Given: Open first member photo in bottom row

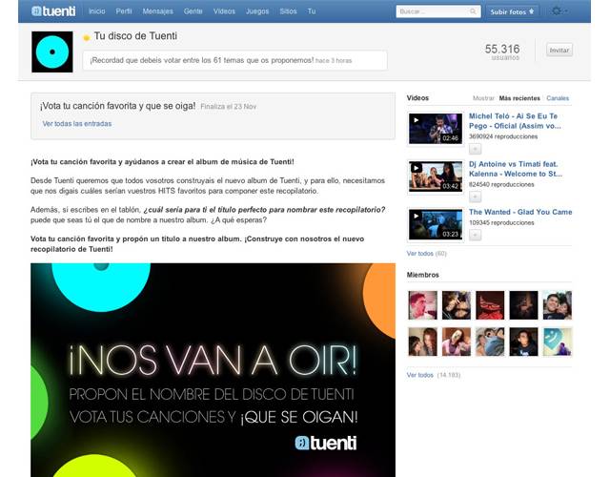Looking at the screenshot, I should pos(423,342).
